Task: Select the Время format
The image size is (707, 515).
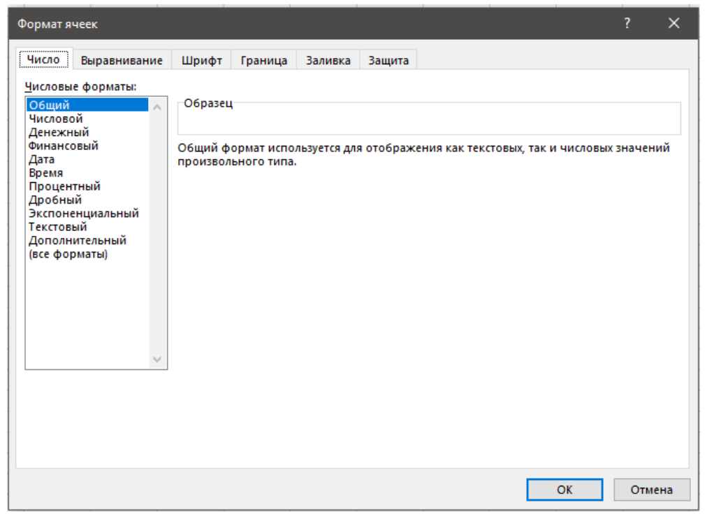Action: click(x=46, y=173)
